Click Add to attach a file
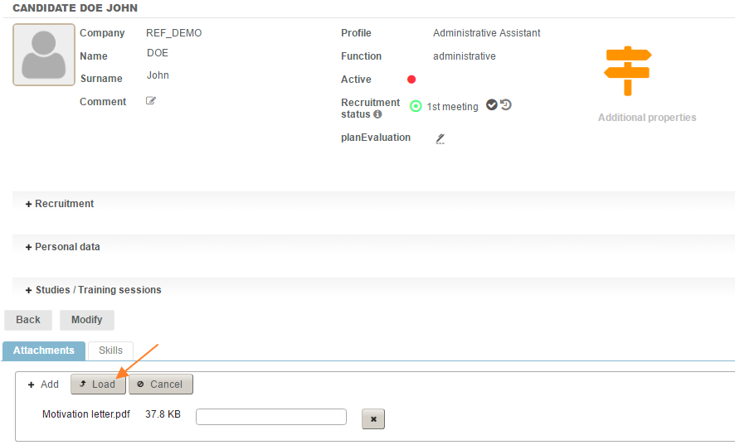Screen dimensions: 735x445 pos(43,385)
